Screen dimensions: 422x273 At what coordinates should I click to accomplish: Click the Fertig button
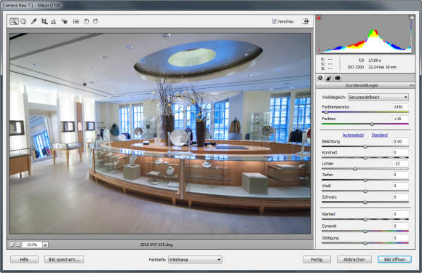click(316, 260)
